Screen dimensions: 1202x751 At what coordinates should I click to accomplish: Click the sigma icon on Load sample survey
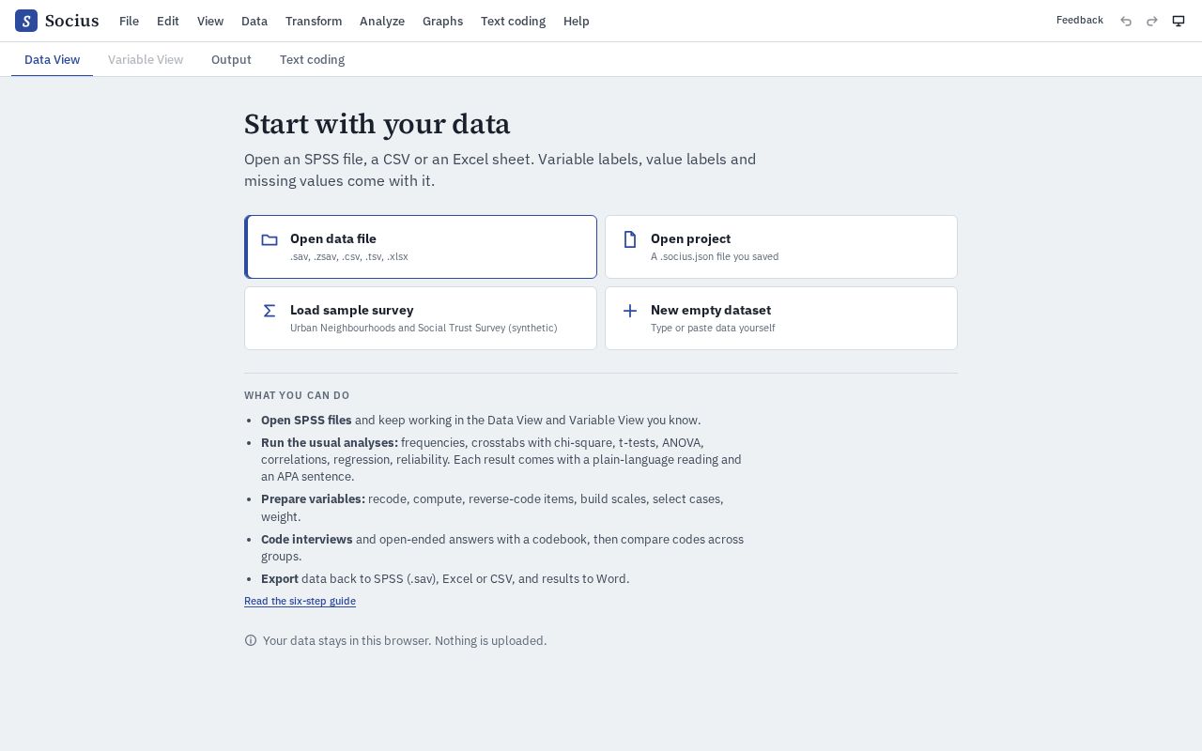[270, 311]
